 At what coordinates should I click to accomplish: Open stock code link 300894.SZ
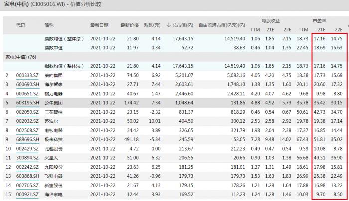tap(27, 158)
